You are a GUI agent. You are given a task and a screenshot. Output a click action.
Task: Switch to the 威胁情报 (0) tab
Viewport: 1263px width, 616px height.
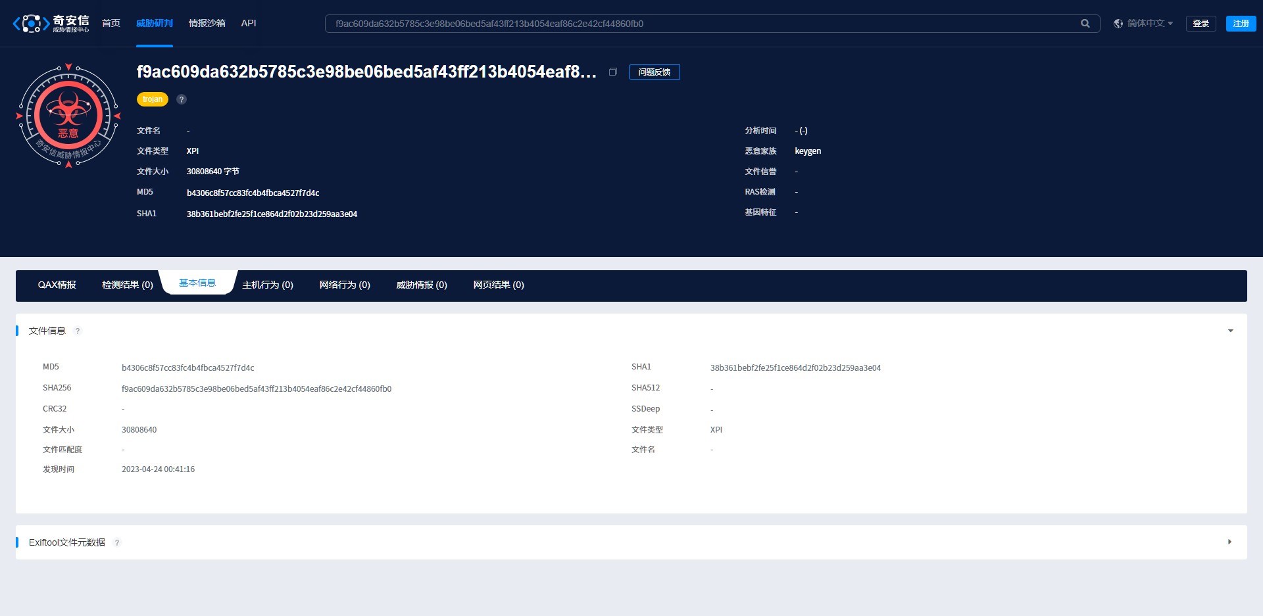[422, 285]
